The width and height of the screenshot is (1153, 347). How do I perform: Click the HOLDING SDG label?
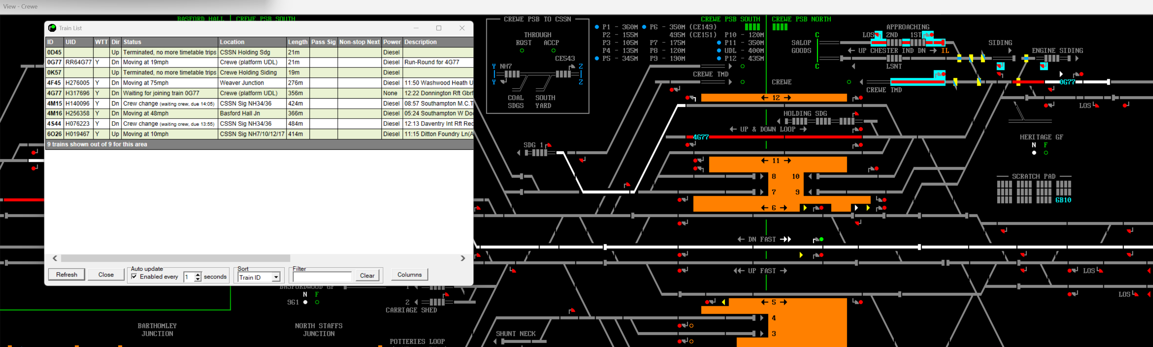coord(805,113)
